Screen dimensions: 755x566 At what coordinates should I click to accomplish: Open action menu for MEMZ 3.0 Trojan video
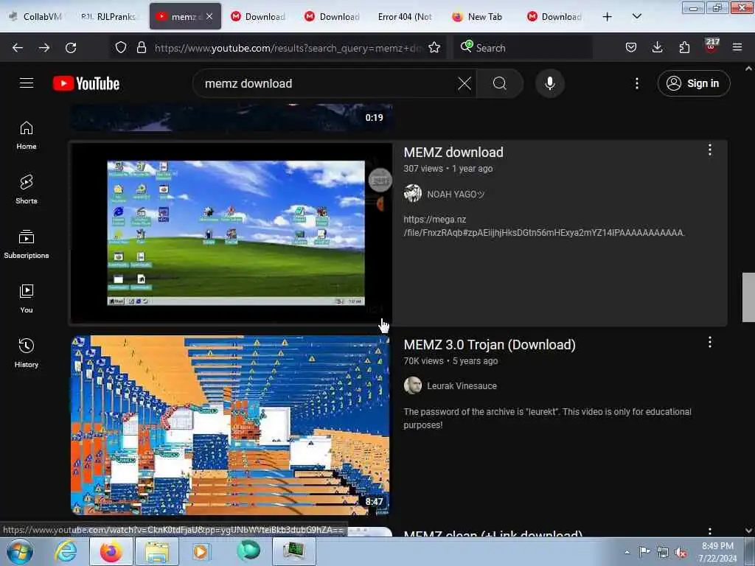(710, 342)
